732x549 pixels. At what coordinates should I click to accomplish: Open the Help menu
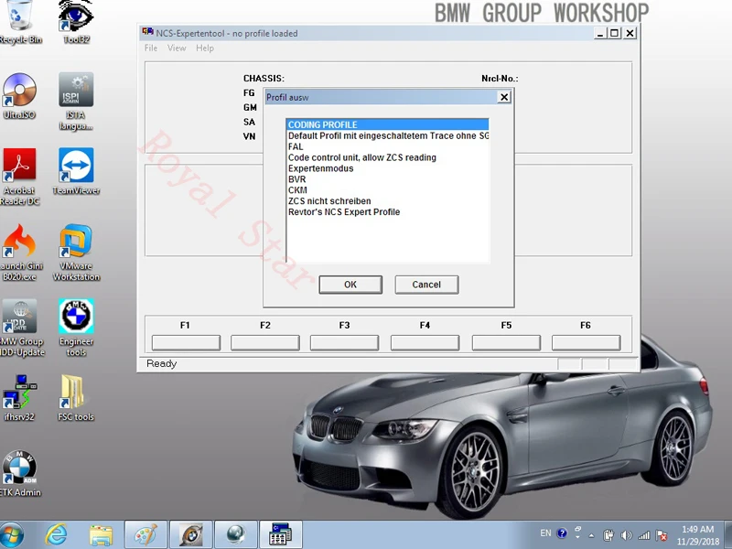point(205,48)
